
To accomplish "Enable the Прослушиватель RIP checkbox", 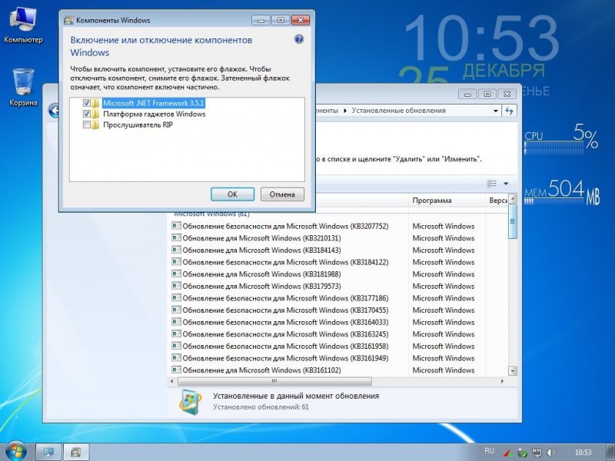I will click(87, 125).
